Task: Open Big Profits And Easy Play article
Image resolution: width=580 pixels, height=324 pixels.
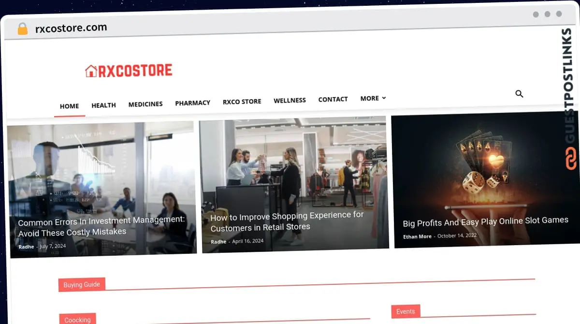Action: pos(485,221)
